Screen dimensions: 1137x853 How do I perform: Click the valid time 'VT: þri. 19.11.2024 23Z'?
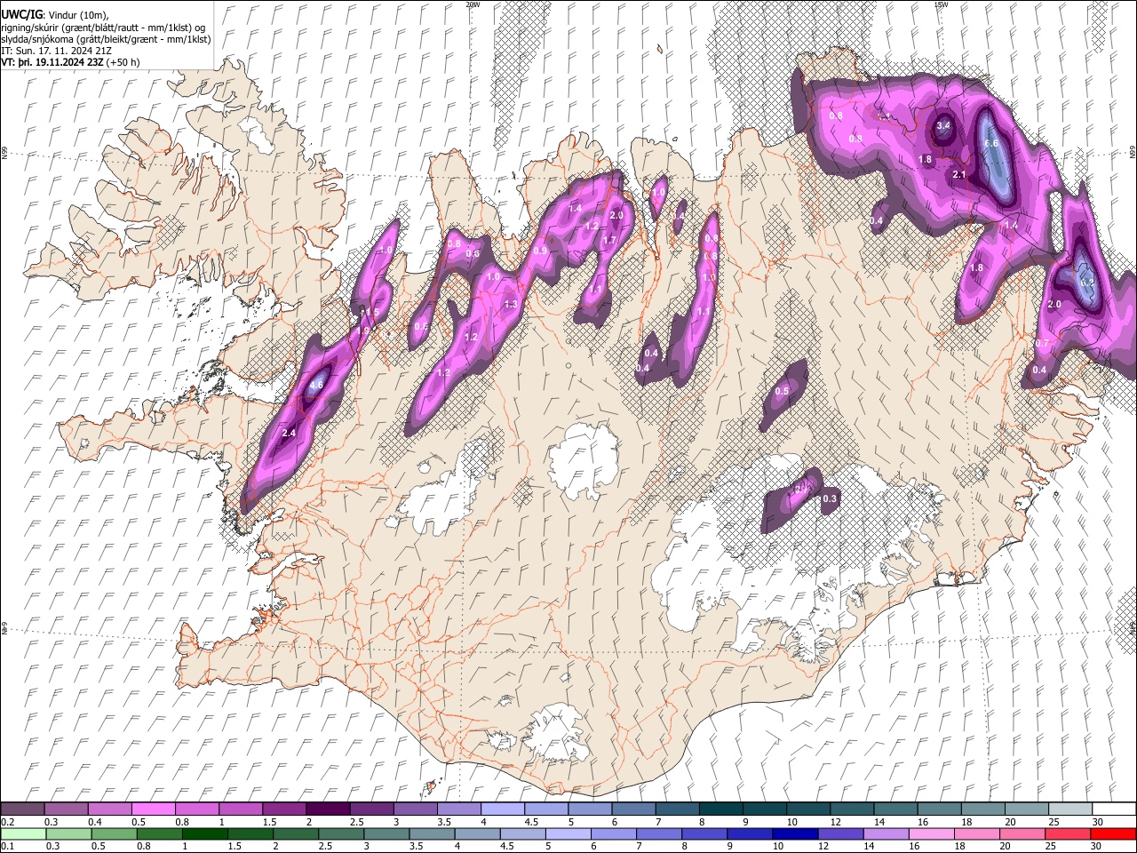coord(53,63)
